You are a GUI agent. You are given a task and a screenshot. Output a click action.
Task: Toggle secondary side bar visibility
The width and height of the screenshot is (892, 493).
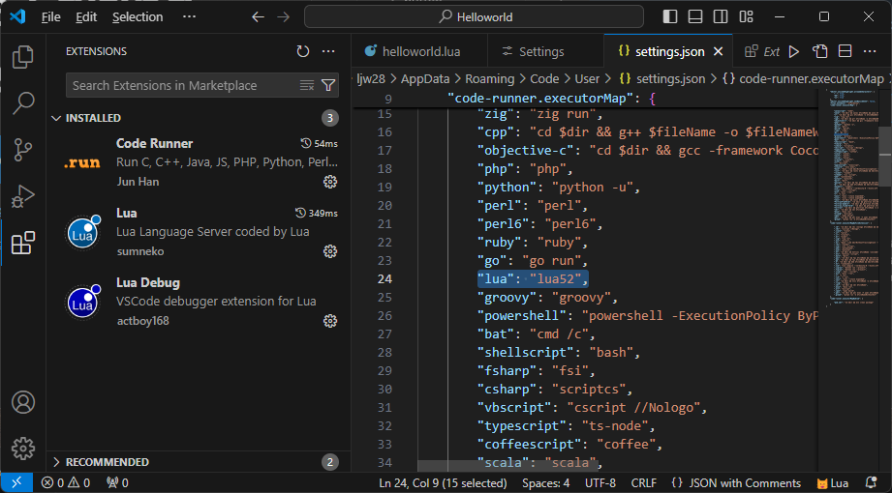(721, 17)
